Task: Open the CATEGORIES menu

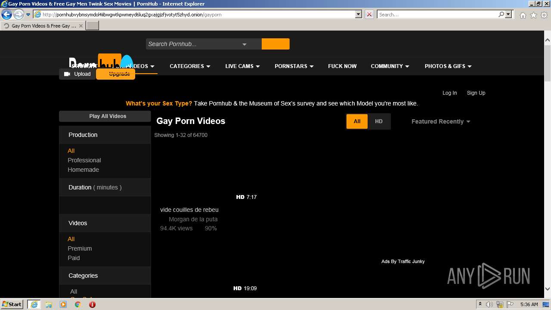Action: [x=190, y=66]
